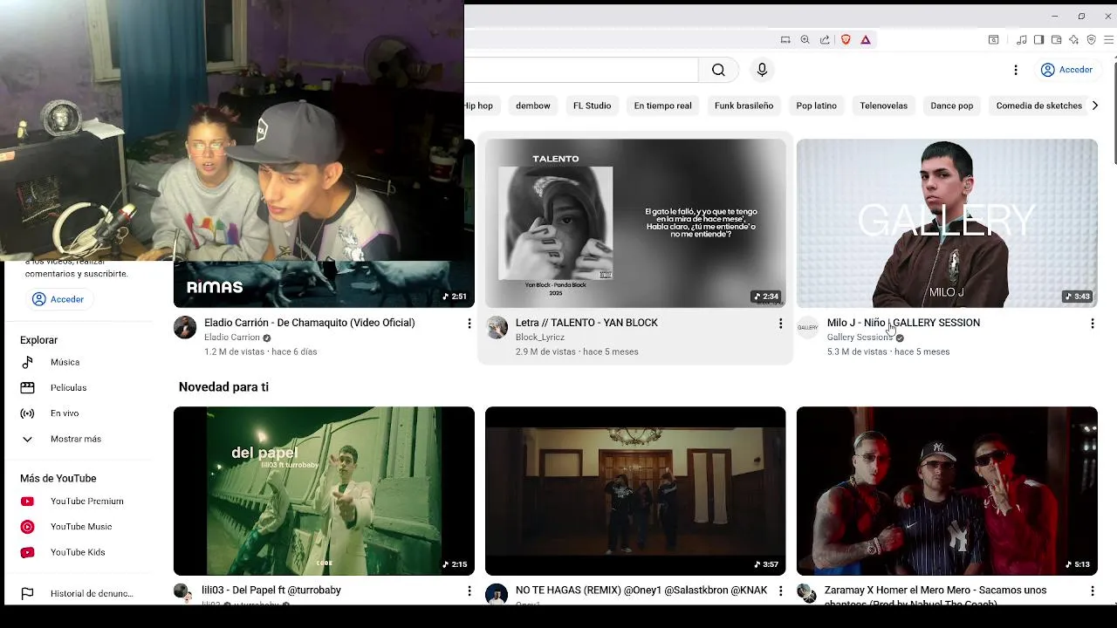Click the zoom magnifier icon in address bar

click(805, 39)
